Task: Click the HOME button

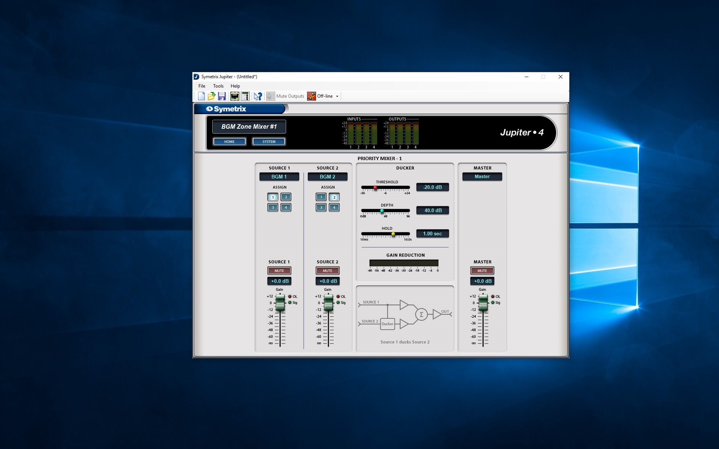Action: tap(229, 141)
